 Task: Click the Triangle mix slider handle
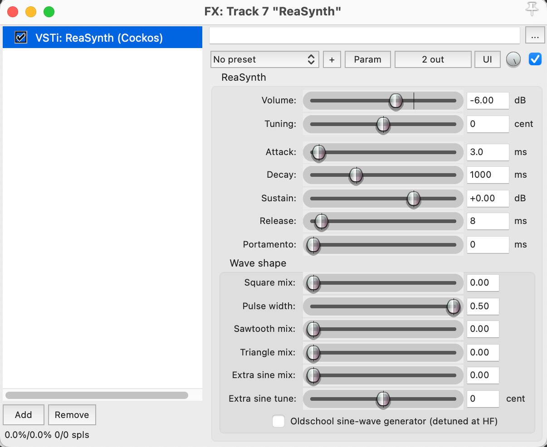313,353
